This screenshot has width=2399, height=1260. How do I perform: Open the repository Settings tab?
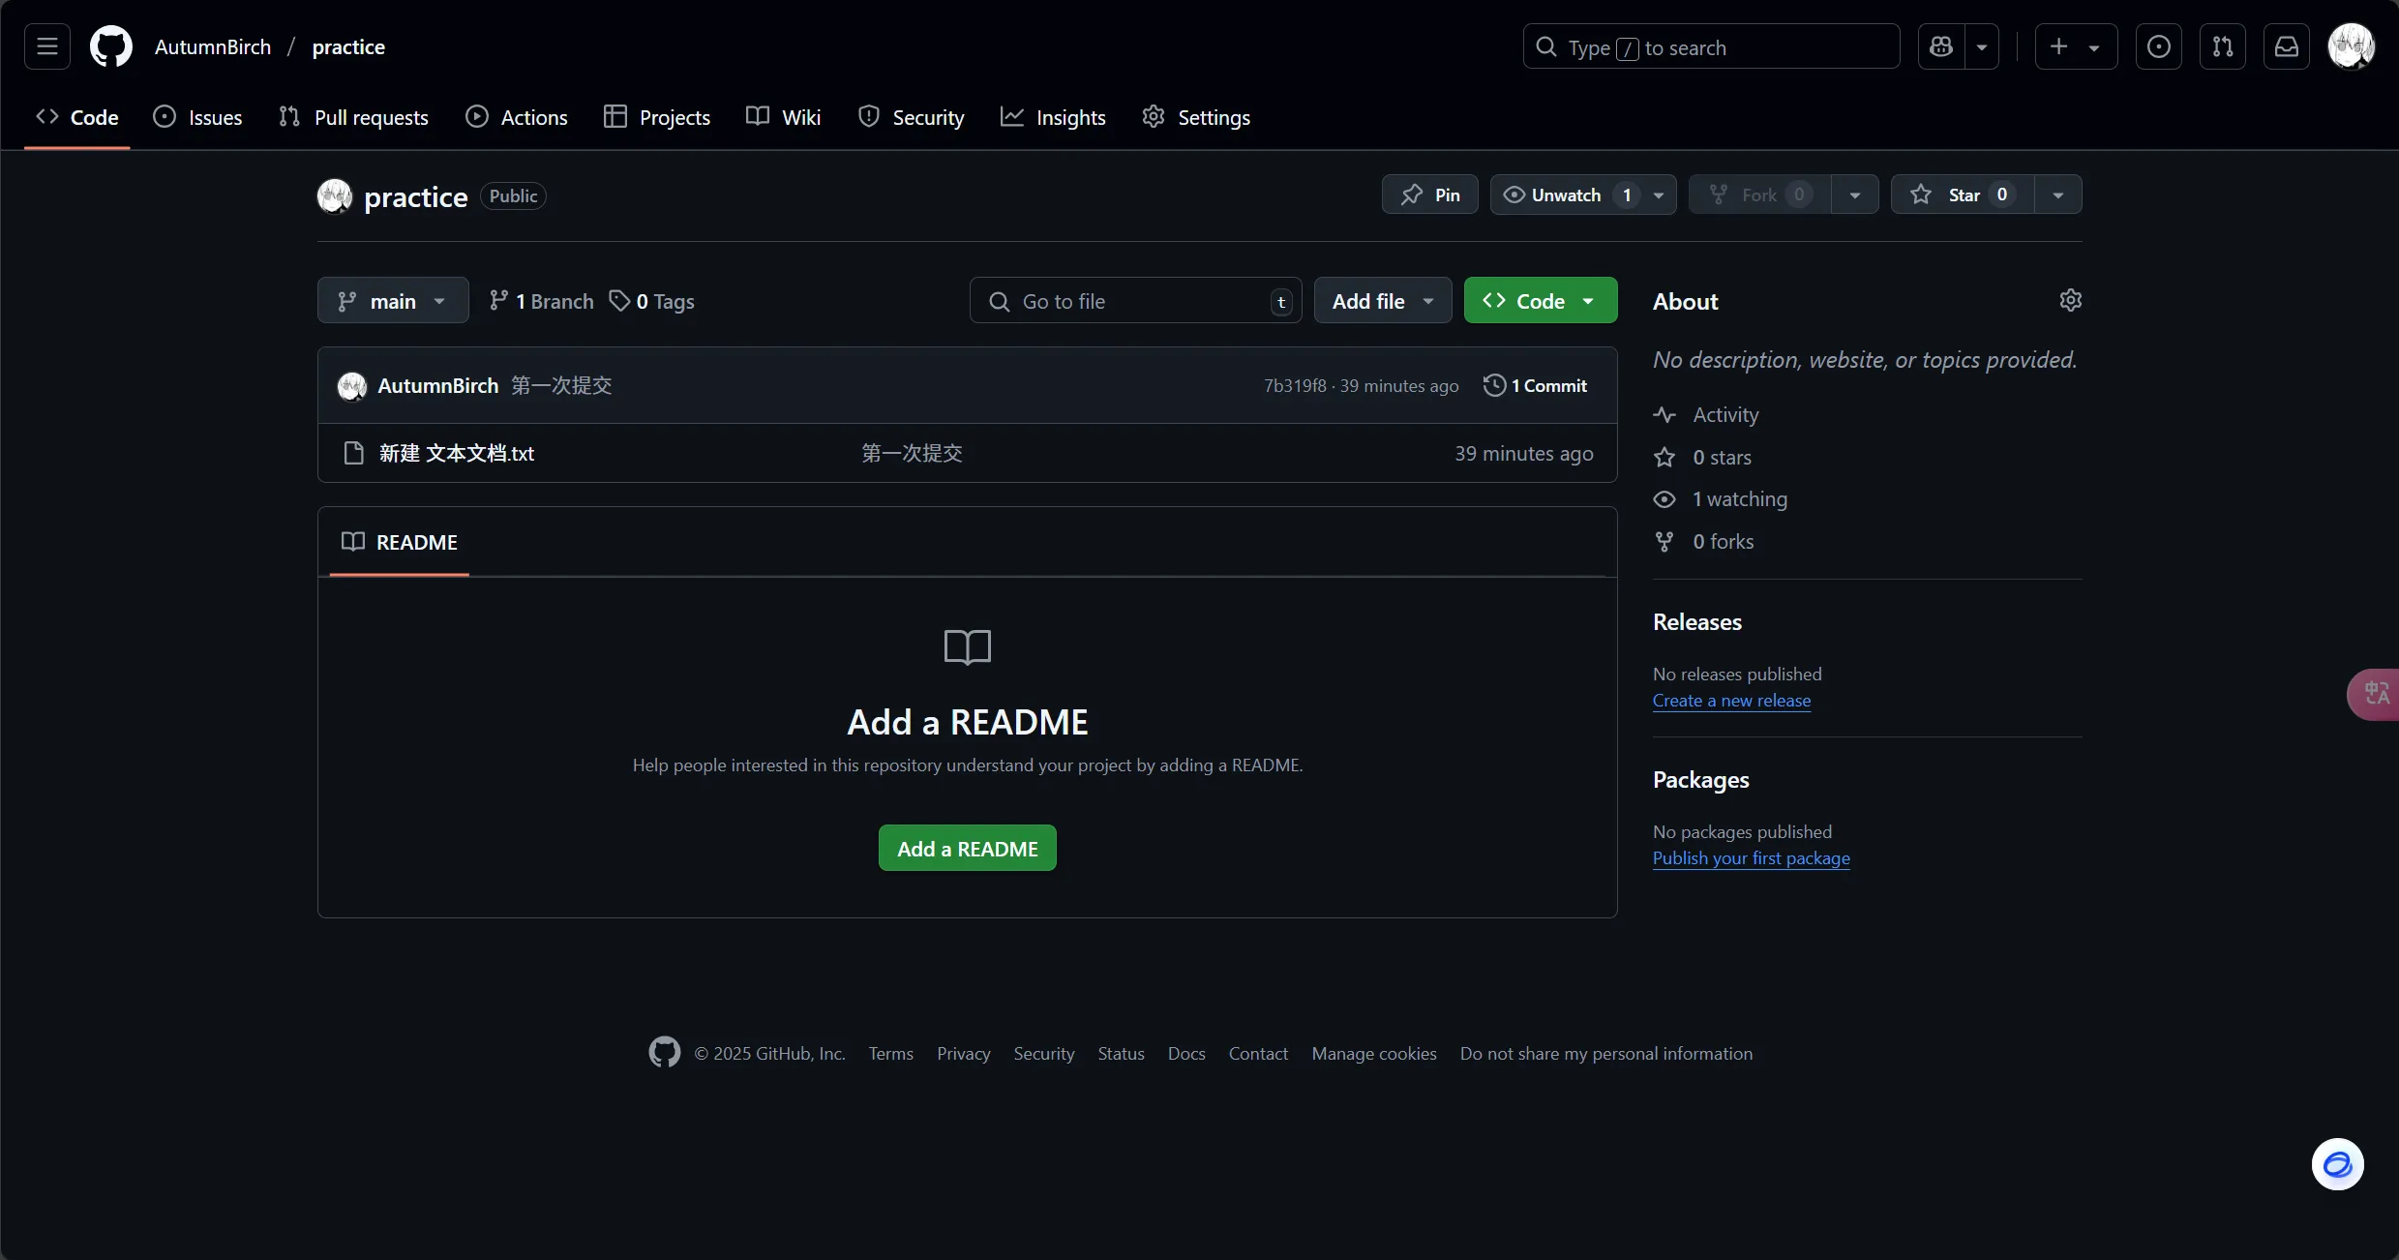[1196, 117]
